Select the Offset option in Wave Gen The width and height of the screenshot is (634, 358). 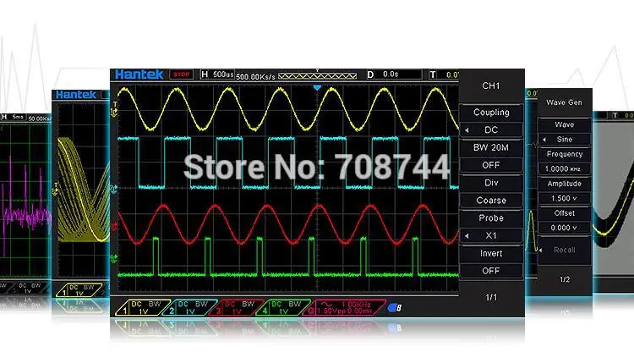click(x=565, y=213)
